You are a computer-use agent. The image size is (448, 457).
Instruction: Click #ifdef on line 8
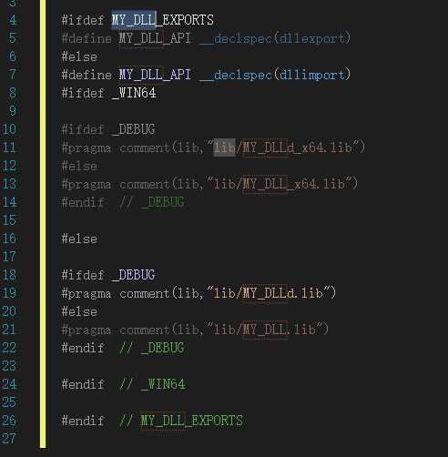click(83, 93)
